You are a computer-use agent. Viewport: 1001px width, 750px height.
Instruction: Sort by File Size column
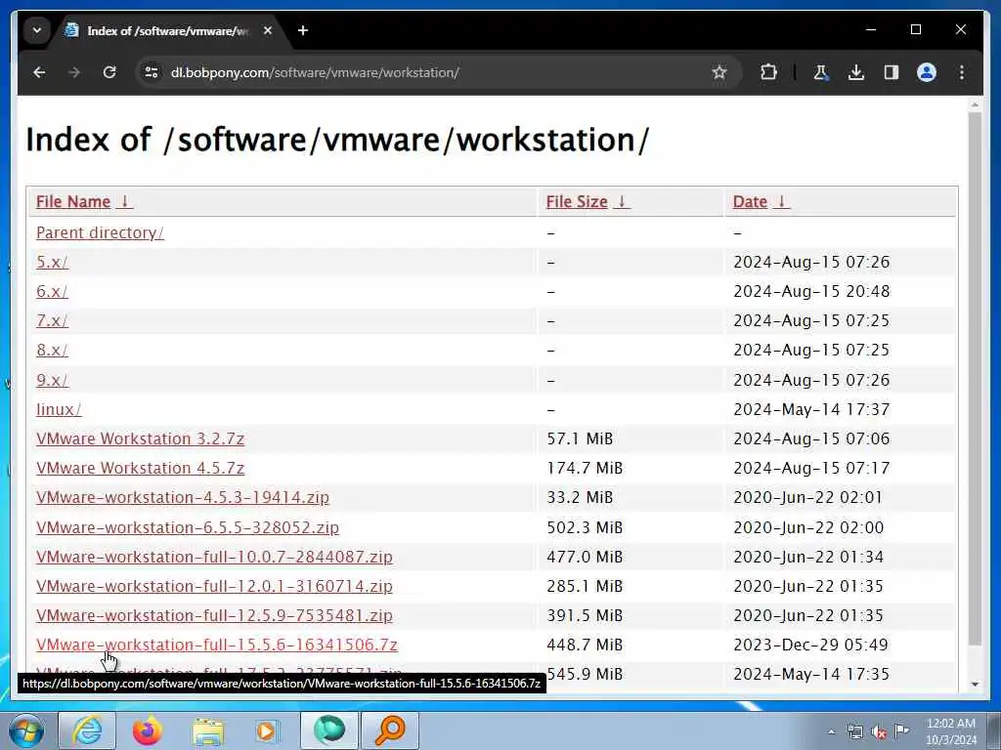(588, 201)
